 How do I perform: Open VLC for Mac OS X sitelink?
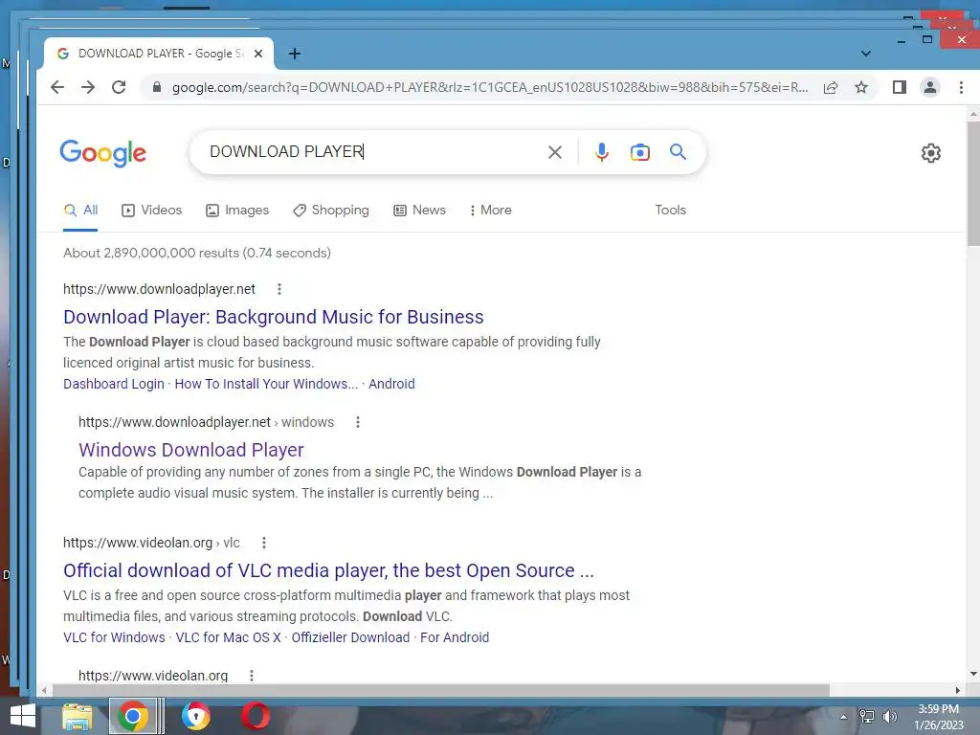click(x=228, y=638)
